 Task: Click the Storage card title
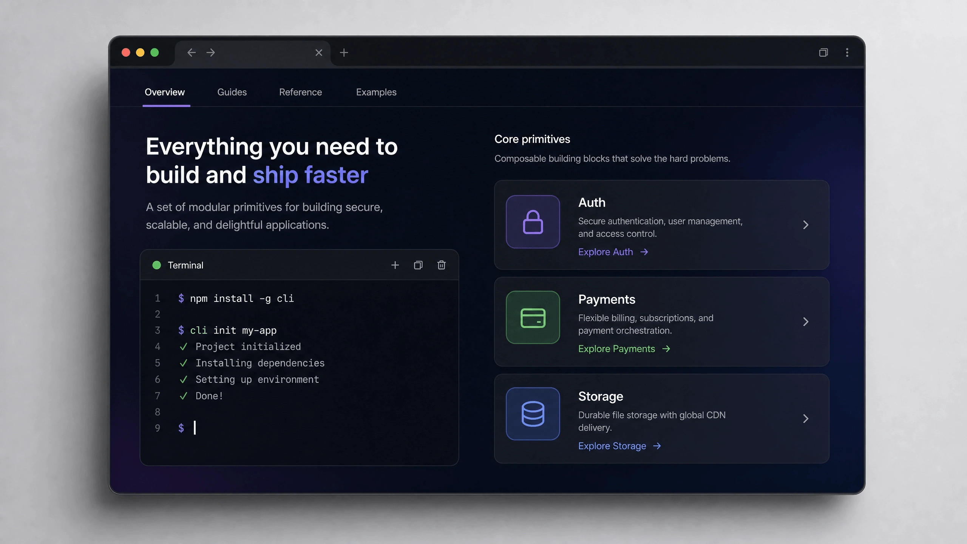[x=601, y=396]
